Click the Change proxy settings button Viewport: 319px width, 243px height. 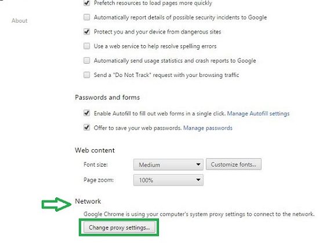(x=119, y=227)
